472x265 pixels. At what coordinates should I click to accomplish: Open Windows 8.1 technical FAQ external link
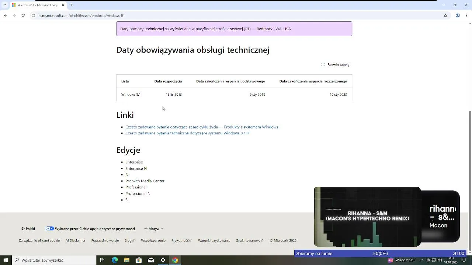187,133
